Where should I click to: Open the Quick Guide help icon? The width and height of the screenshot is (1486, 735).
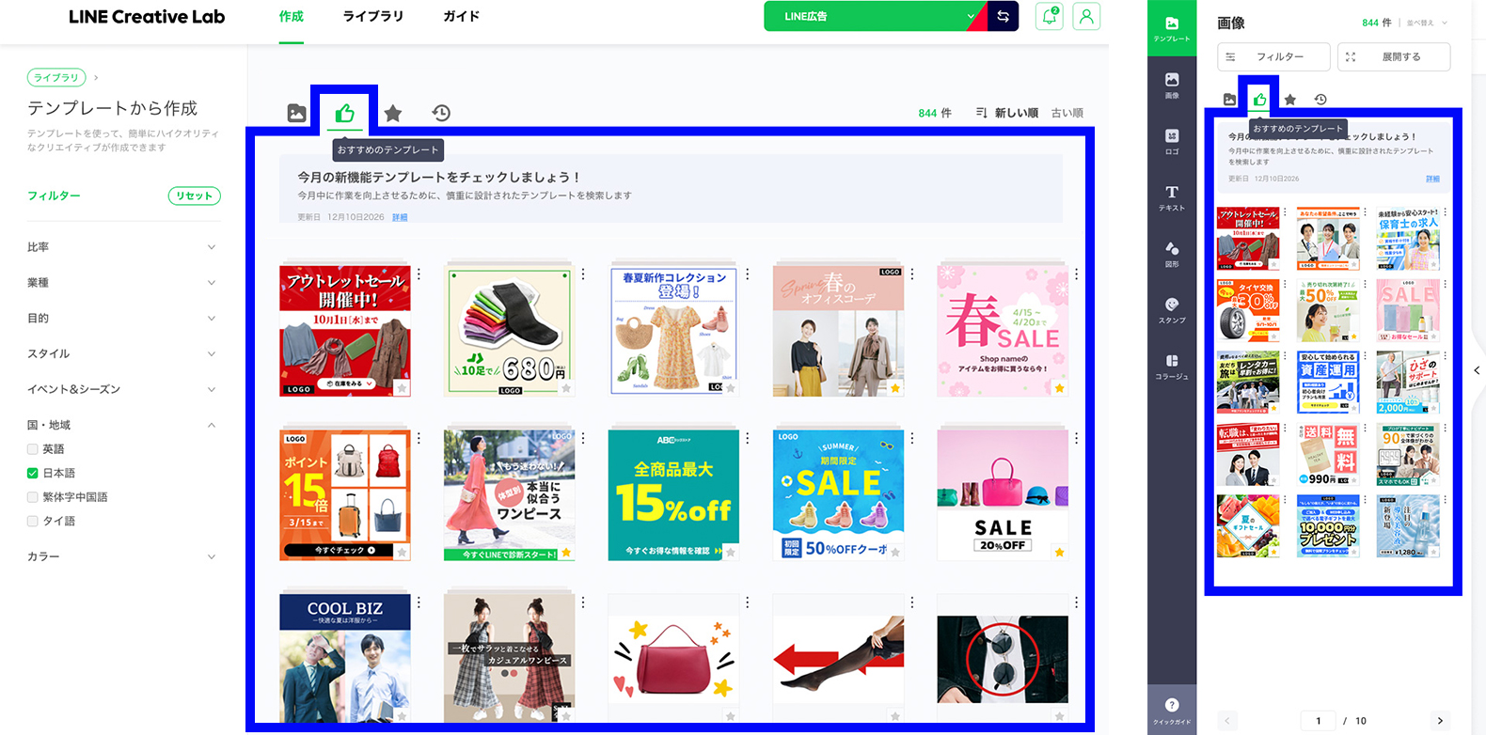1172,710
